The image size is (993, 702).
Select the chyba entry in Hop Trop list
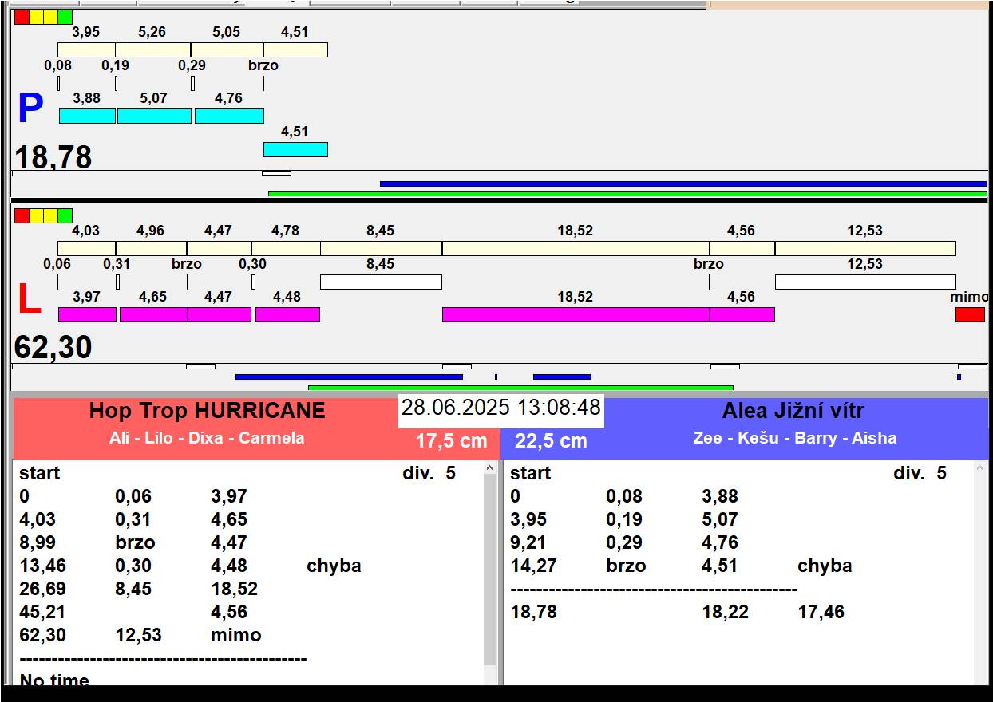pyautogui.click(x=334, y=566)
